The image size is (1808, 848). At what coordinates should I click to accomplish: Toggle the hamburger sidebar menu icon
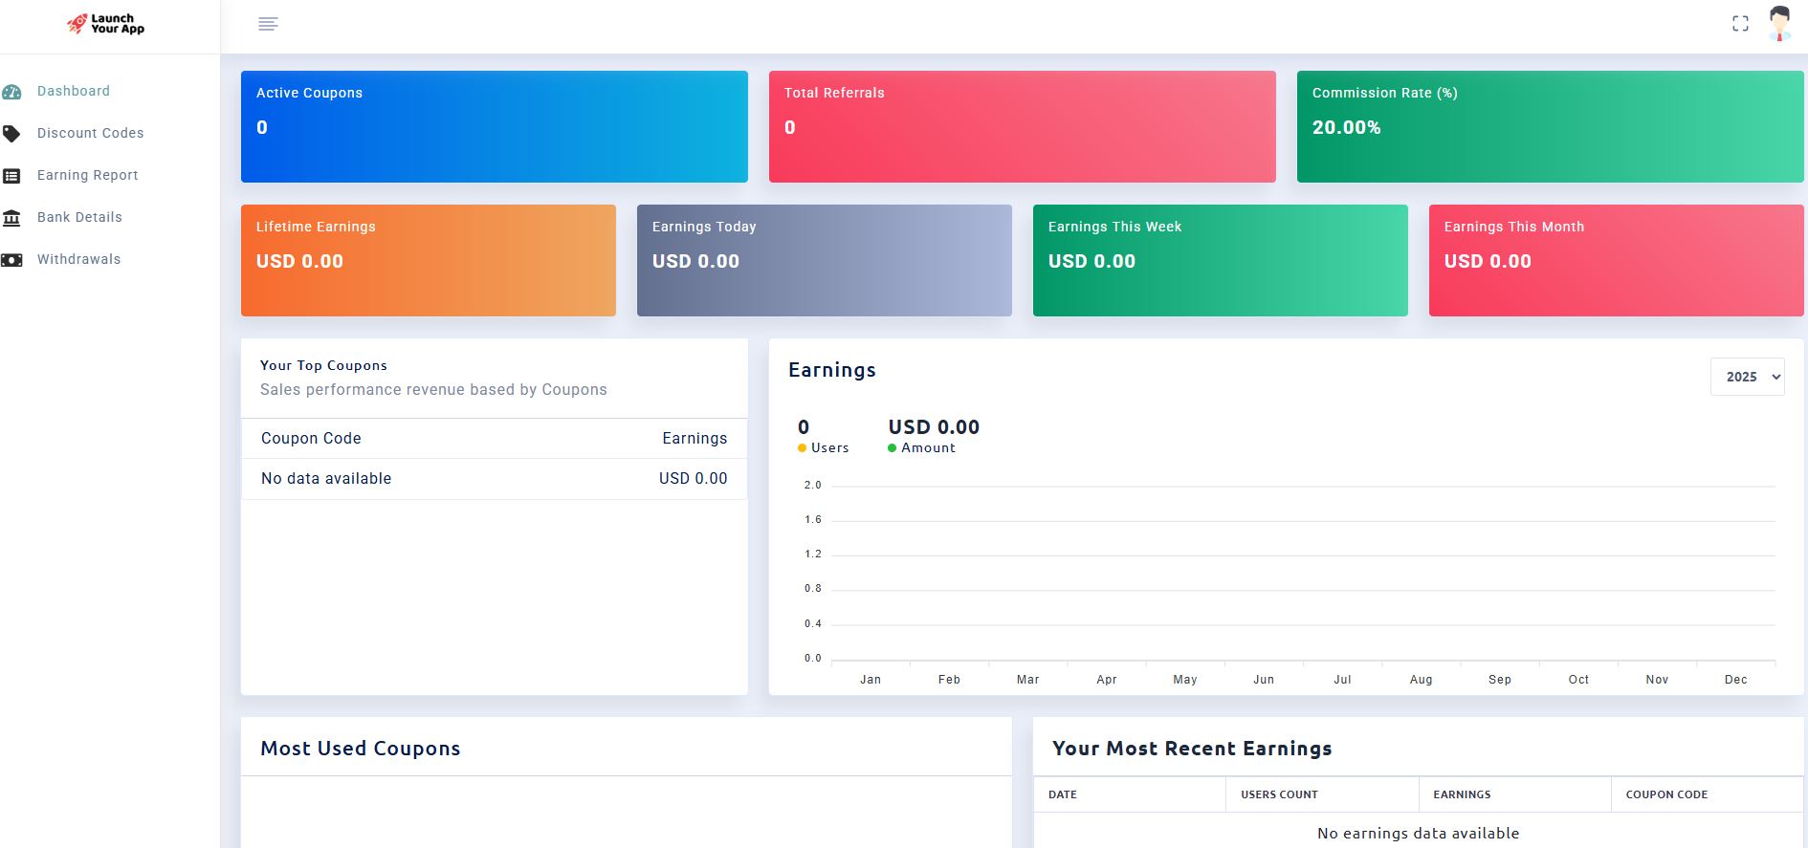[x=268, y=24]
